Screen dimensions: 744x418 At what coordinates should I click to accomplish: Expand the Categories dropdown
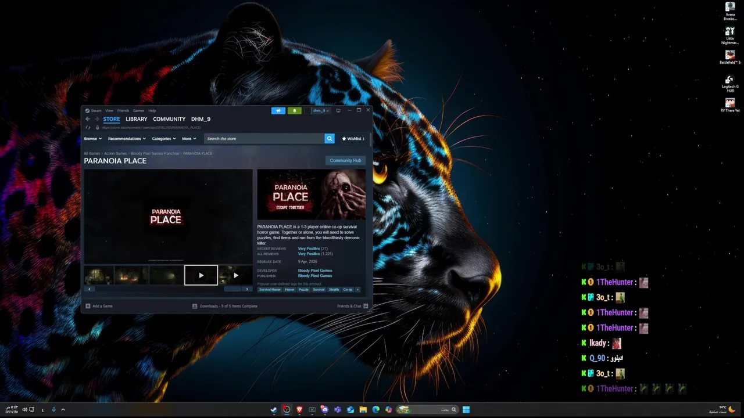tap(164, 139)
